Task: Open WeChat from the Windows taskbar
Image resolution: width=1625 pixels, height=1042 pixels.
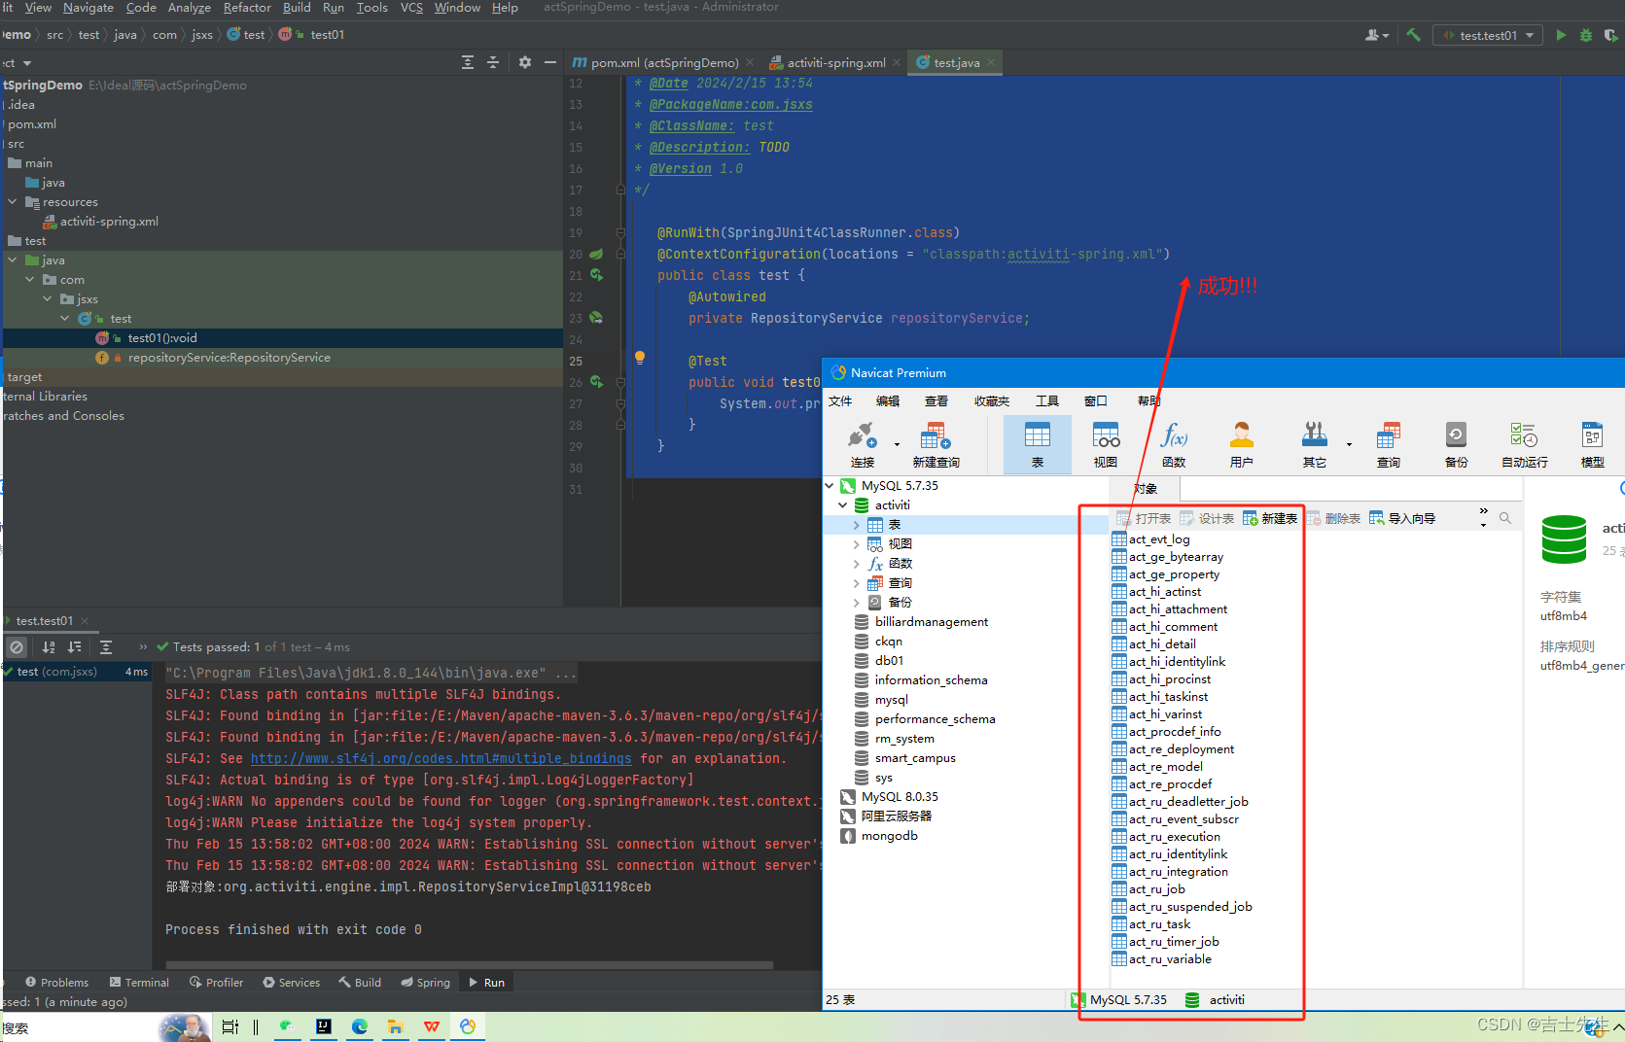Action: (287, 1026)
